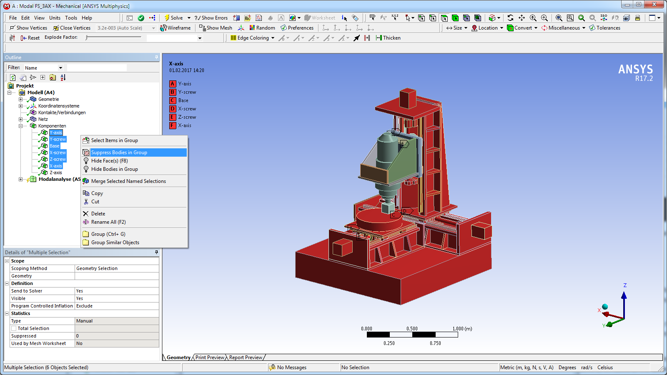The image size is (667, 375).
Task: Click the Solve button
Action: pyautogui.click(x=173, y=18)
